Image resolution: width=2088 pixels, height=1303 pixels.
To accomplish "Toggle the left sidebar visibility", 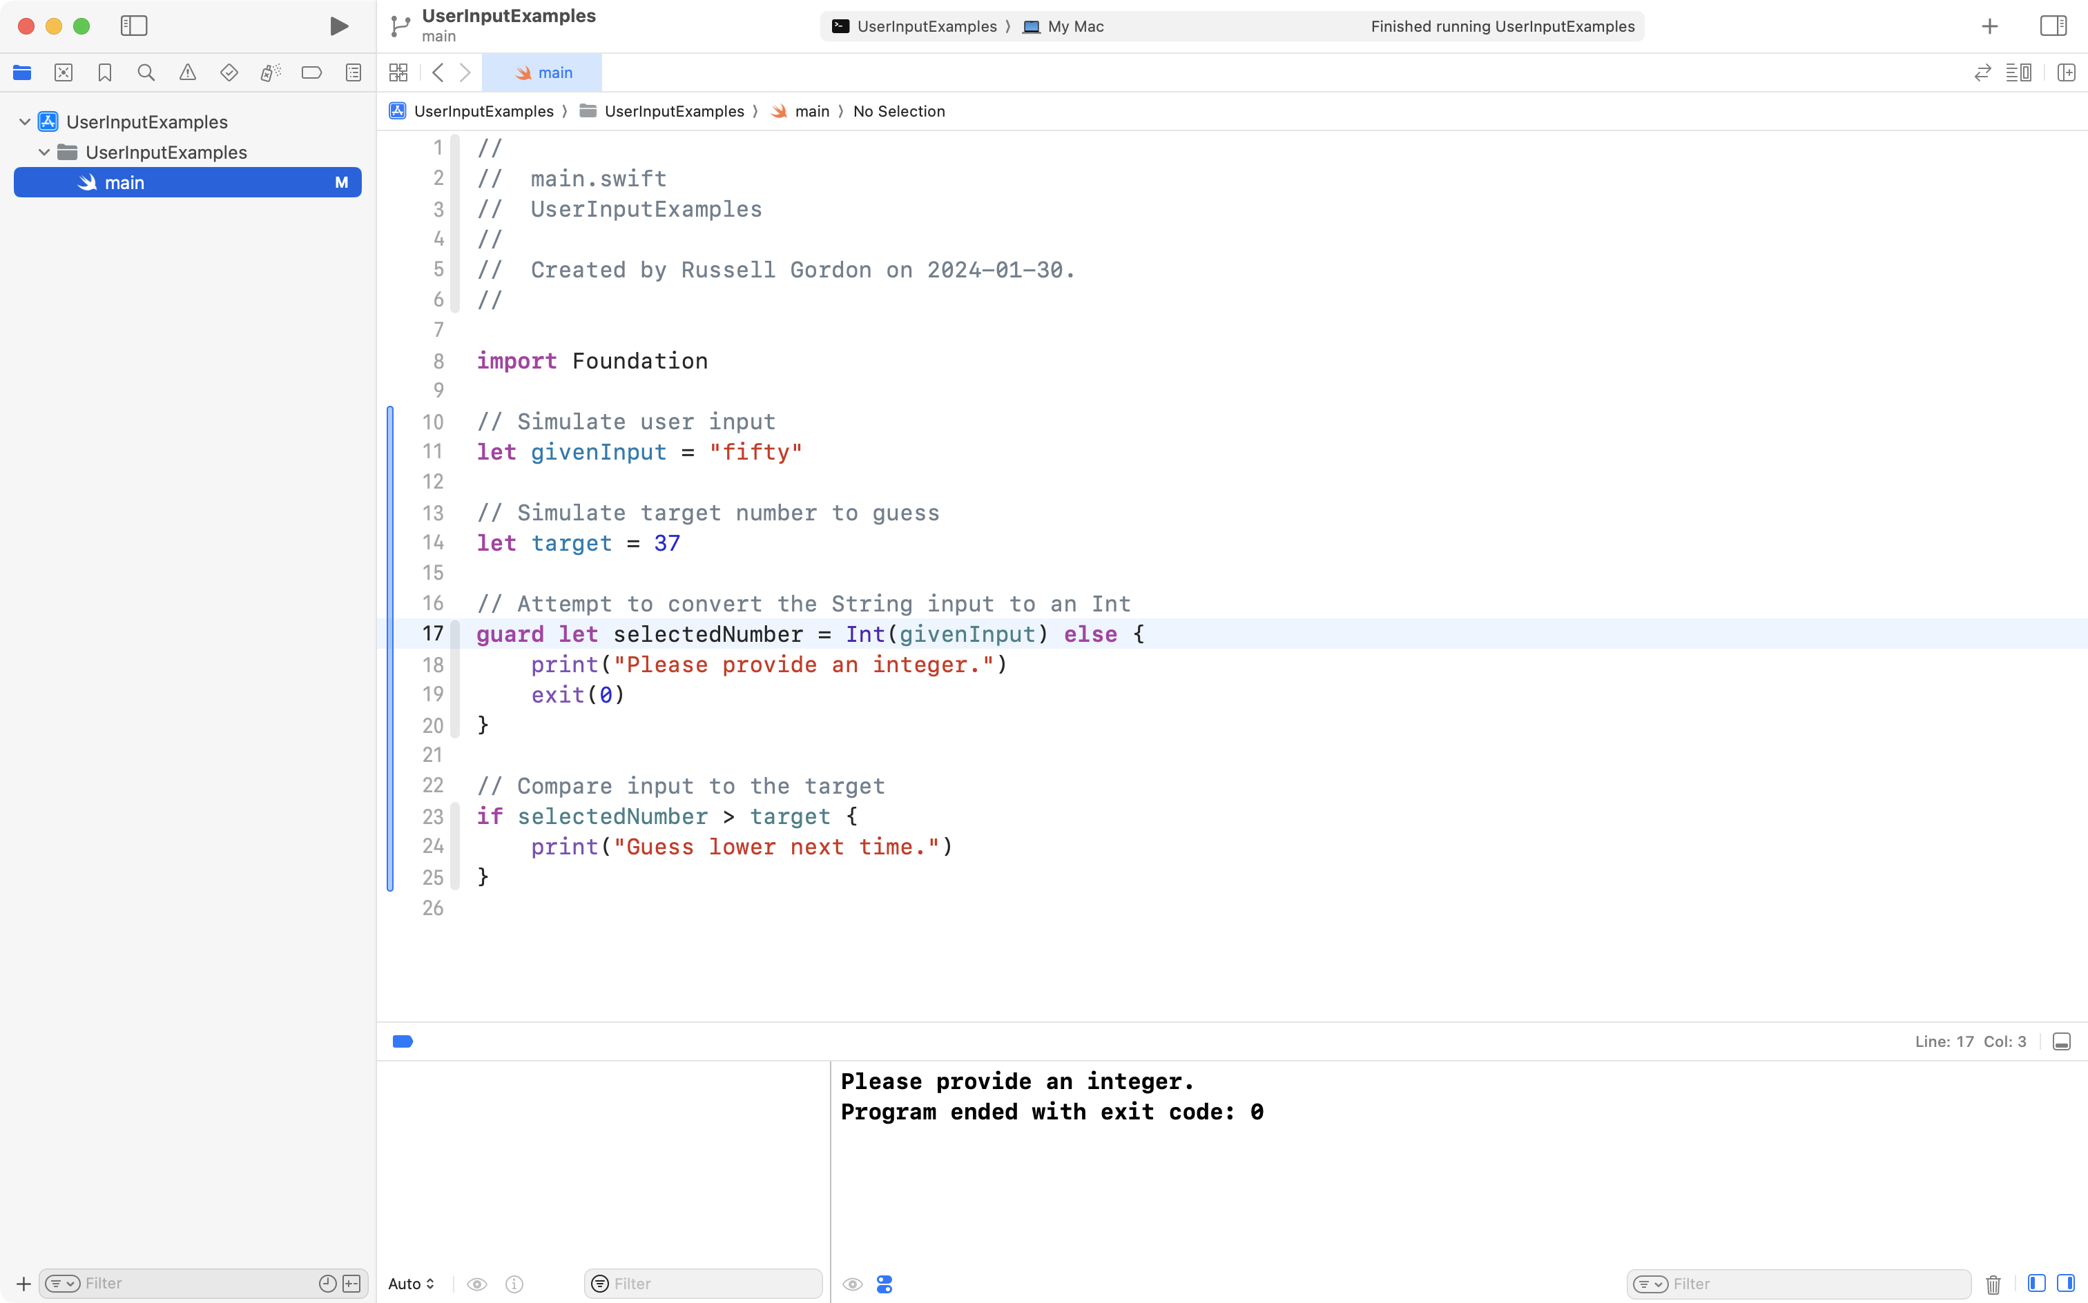I will 135,26.
